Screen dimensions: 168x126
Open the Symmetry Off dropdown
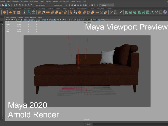pos(58,5)
